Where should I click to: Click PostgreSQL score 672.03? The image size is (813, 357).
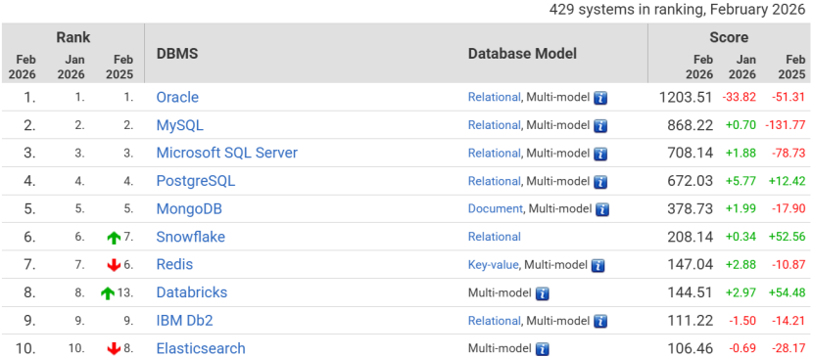tap(691, 181)
